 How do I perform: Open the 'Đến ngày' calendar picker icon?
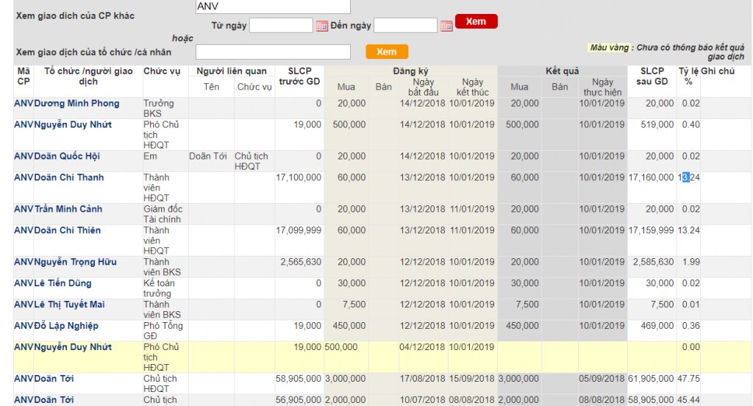click(x=446, y=26)
